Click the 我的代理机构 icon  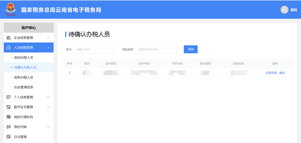(x=9, y=117)
